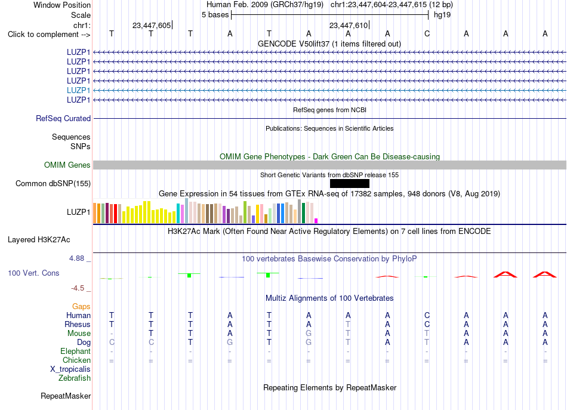The width and height of the screenshot is (567, 410).
Task: Click the Sequences label
Action: click(71, 137)
